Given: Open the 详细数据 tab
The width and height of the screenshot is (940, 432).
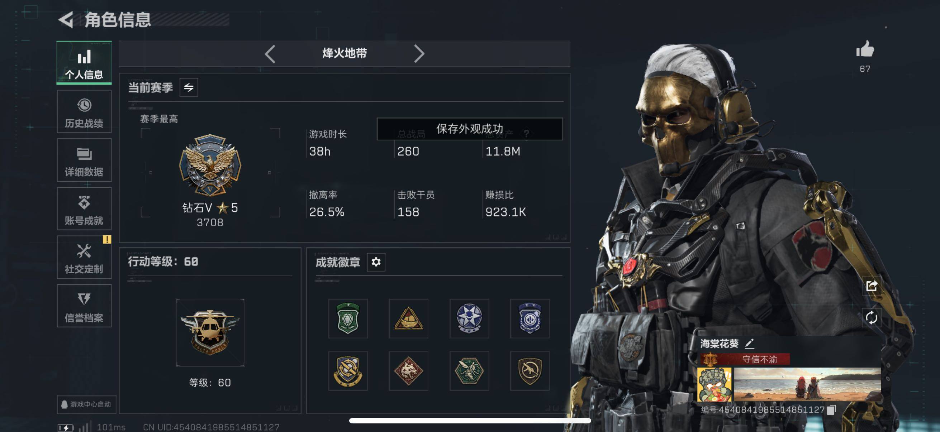Looking at the screenshot, I should (84, 160).
